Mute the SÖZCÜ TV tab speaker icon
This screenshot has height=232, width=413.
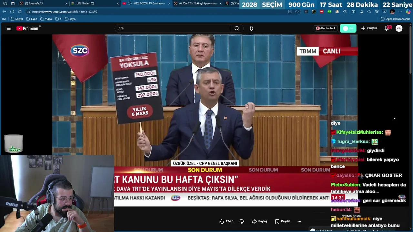[x=129, y=4]
